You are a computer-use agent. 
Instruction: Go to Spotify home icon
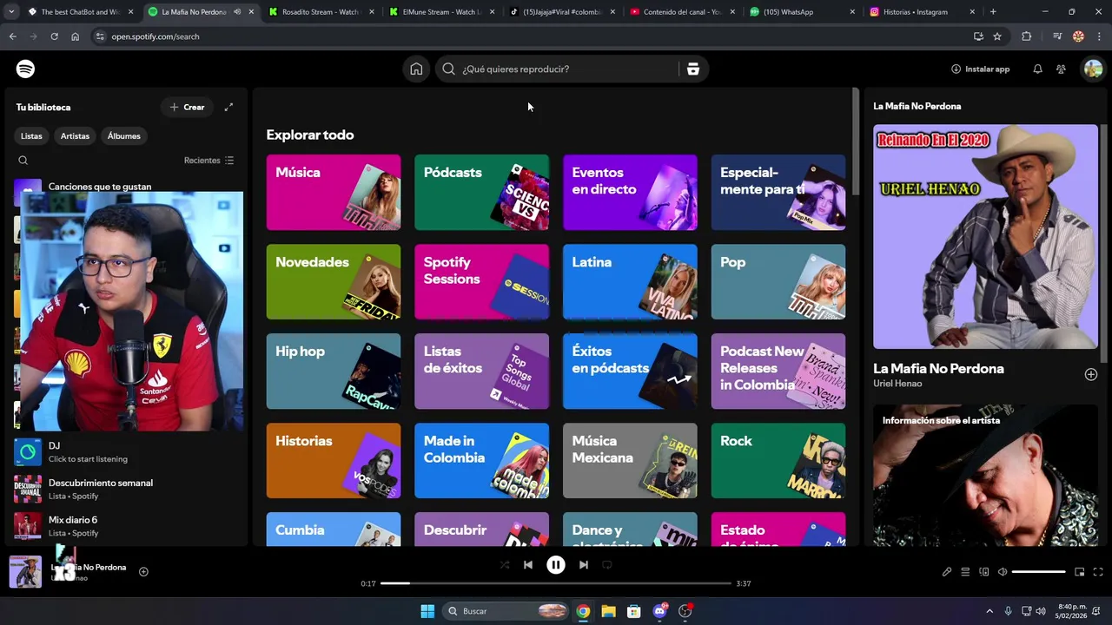[x=416, y=69]
